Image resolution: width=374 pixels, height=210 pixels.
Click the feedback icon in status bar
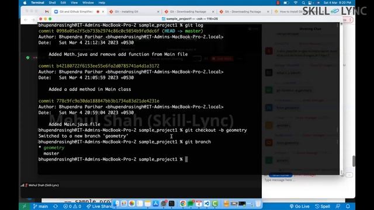338,206
